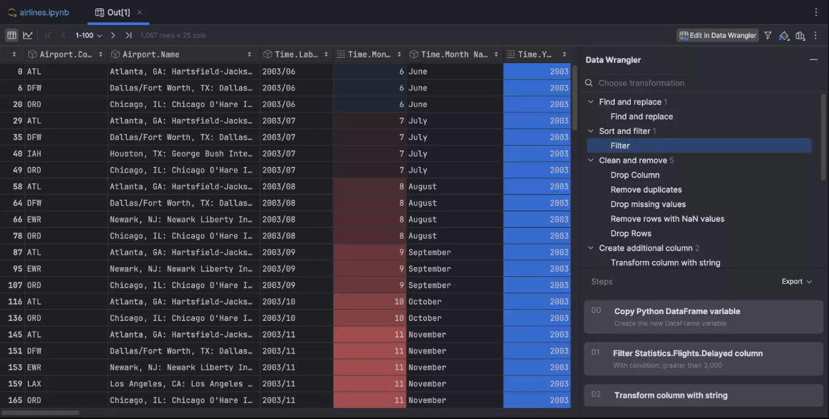Switch to table view icon
The image size is (829, 419).
coord(12,35)
